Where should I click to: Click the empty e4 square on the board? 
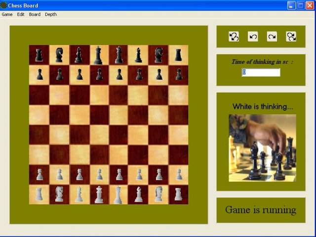pos(119,135)
